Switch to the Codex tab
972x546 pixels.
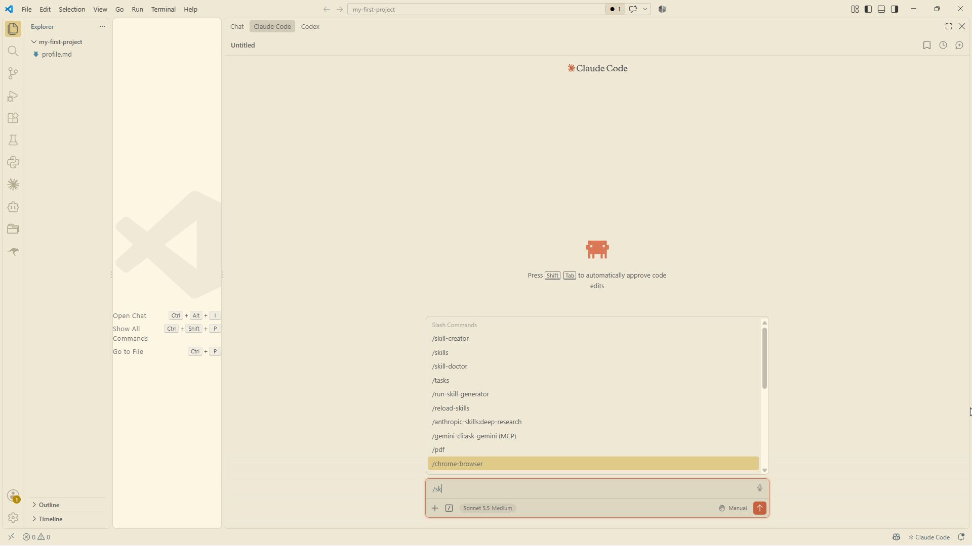click(310, 26)
